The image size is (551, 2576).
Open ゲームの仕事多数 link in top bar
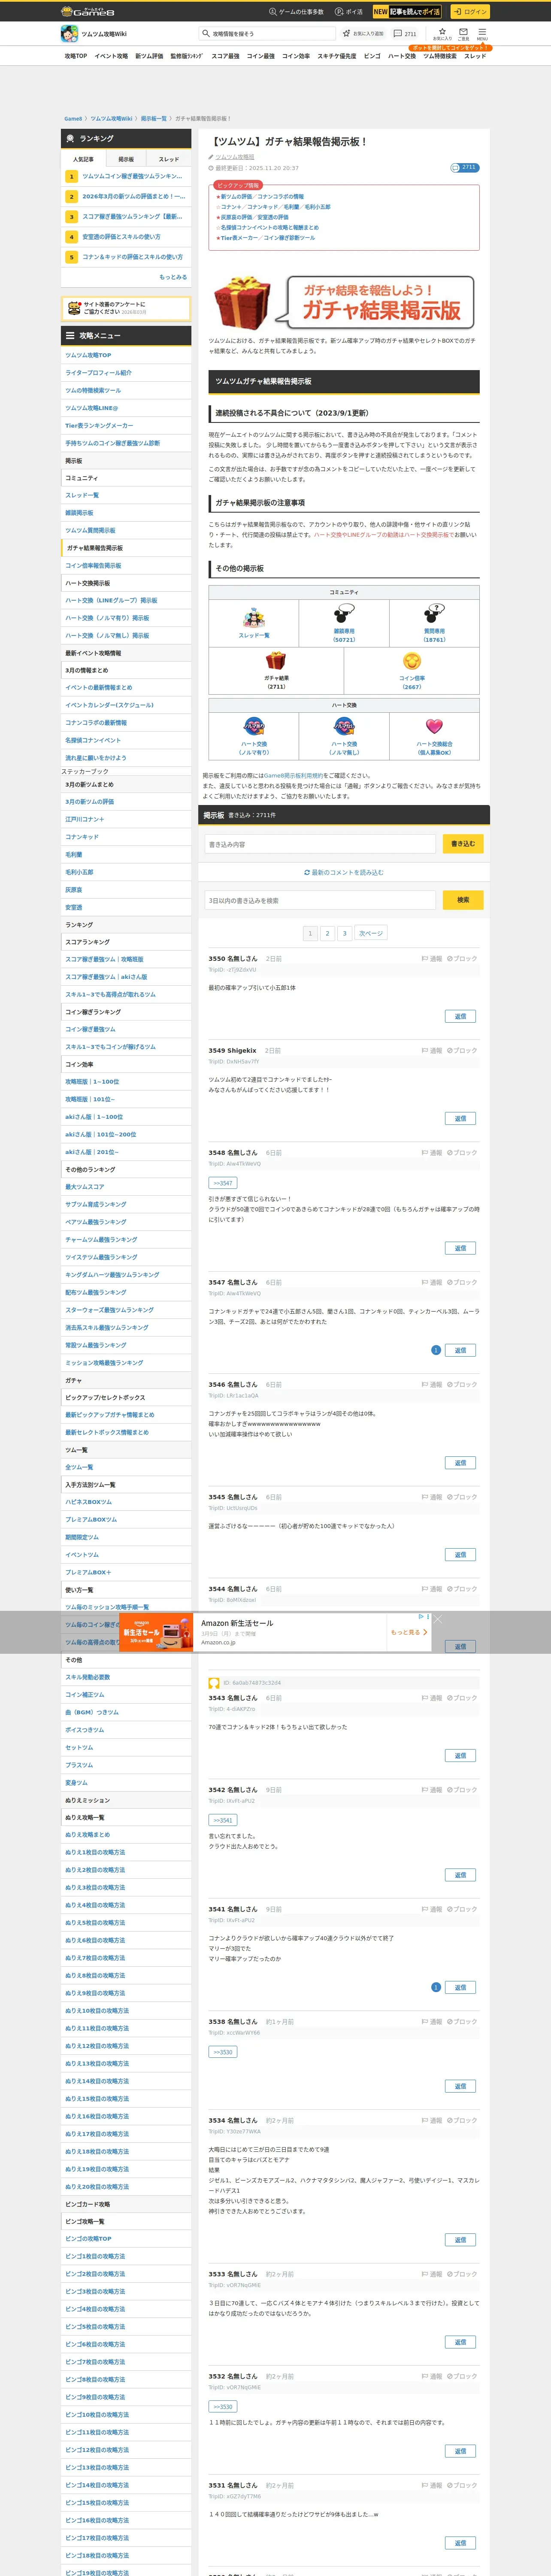(x=296, y=12)
